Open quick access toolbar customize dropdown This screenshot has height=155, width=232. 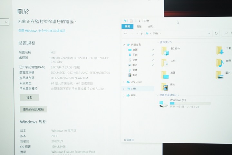coord(140,21)
